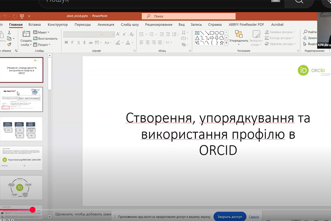331x221 pixels.
Task: Decrease font size icon
Action: 125,34
